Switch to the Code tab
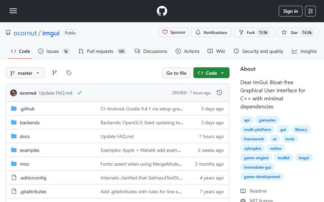Viewport: 324px width, 202px height. [x=21, y=51]
